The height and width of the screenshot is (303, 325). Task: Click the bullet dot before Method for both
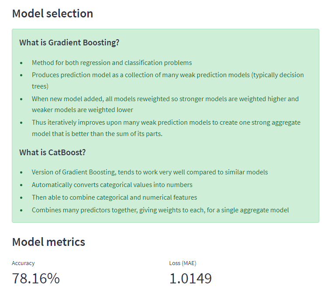[x=21, y=63]
